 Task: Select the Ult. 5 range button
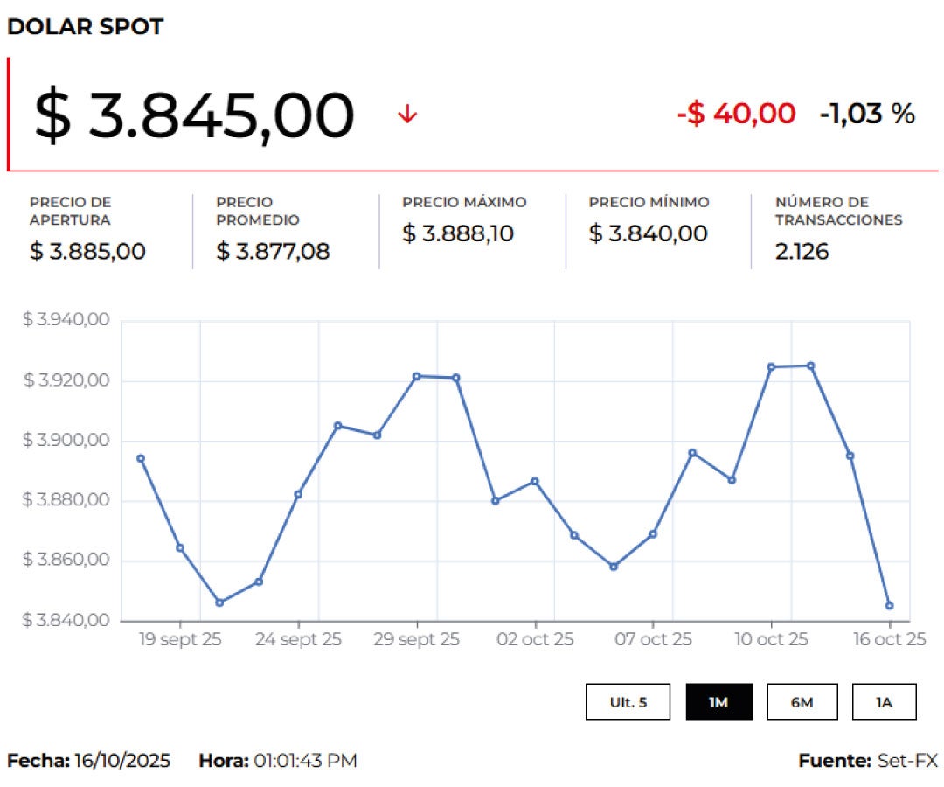[628, 702]
